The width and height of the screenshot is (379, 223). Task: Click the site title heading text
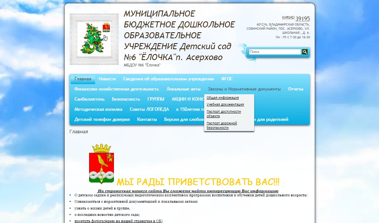(179, 35)
